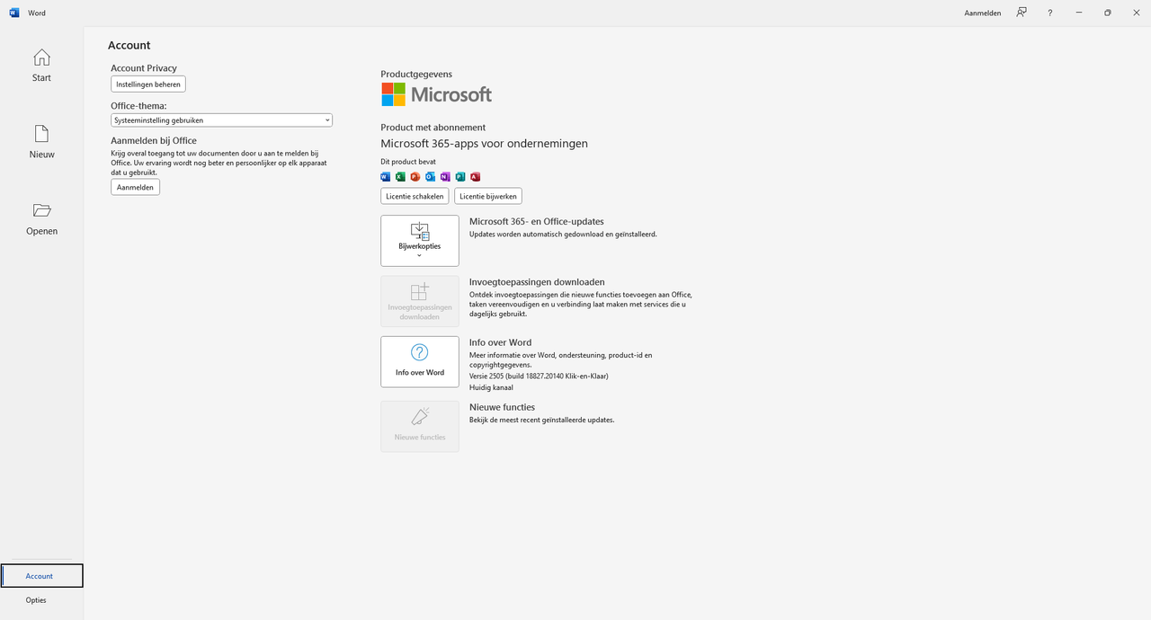
Task: Open Opties at the sidebar bottom
Action: 36,600
